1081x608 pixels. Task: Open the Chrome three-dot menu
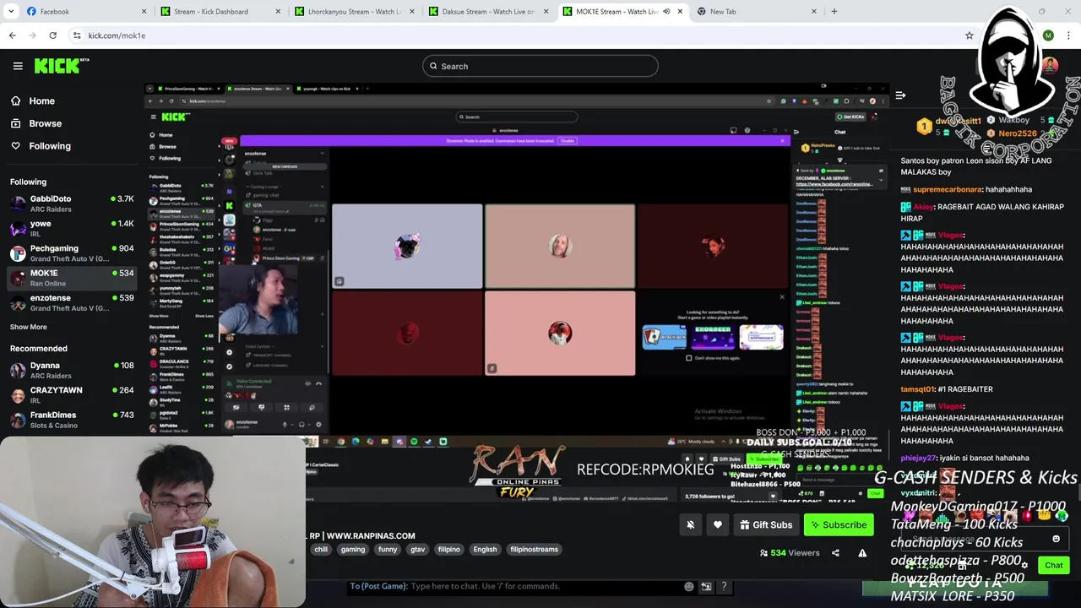point(1067,35)
